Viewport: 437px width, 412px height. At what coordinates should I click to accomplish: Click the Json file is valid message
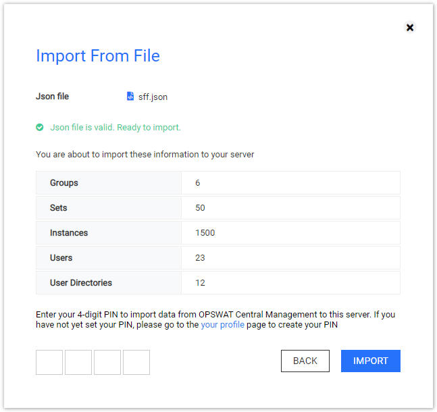tap(115, 128)
